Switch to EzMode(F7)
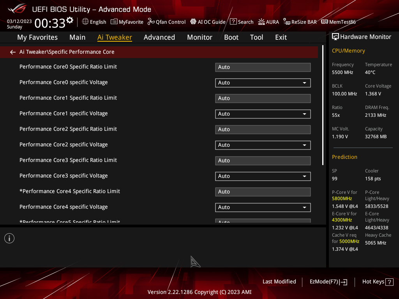Viewport: 399px width, 299px height. (x=328, y=282)
